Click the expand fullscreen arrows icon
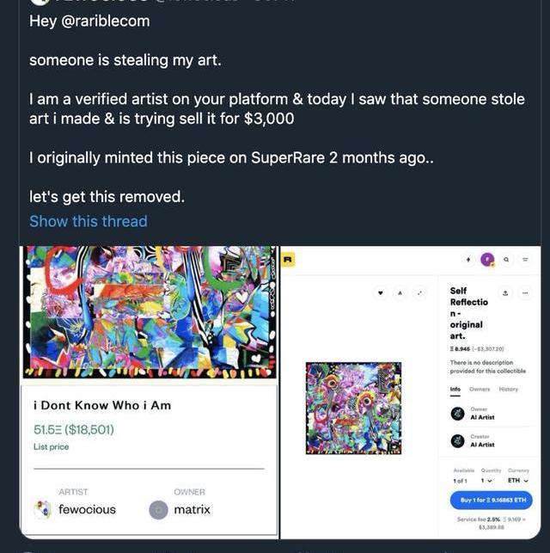Screen dimensions: 550x553 pyautogui.click(x=419, y=292)
